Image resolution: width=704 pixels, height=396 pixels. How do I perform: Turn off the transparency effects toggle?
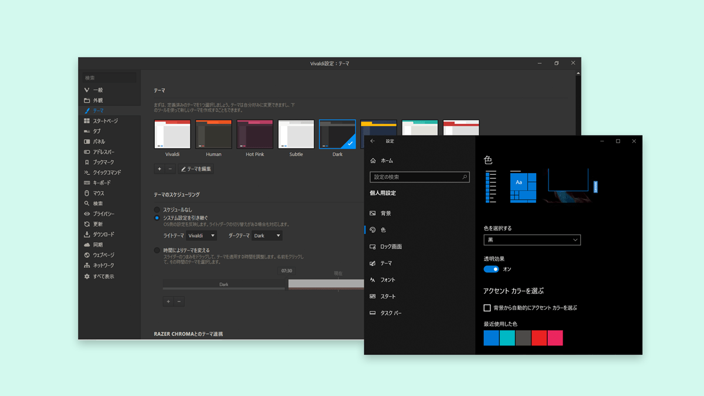tap(491, 269)
